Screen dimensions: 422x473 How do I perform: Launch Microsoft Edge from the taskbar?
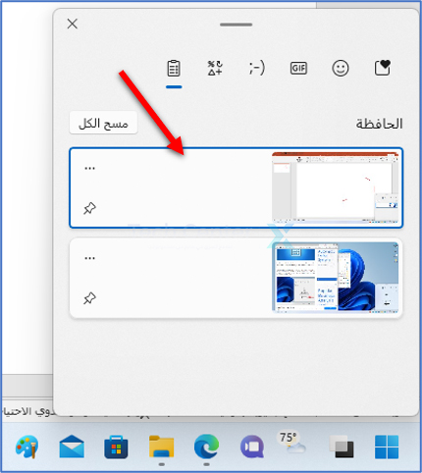206,447
